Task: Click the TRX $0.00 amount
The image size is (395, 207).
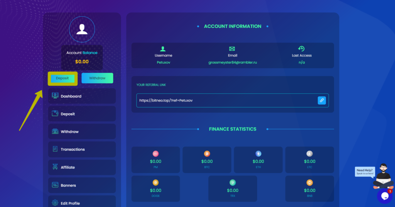Action: tap(233, 190)
